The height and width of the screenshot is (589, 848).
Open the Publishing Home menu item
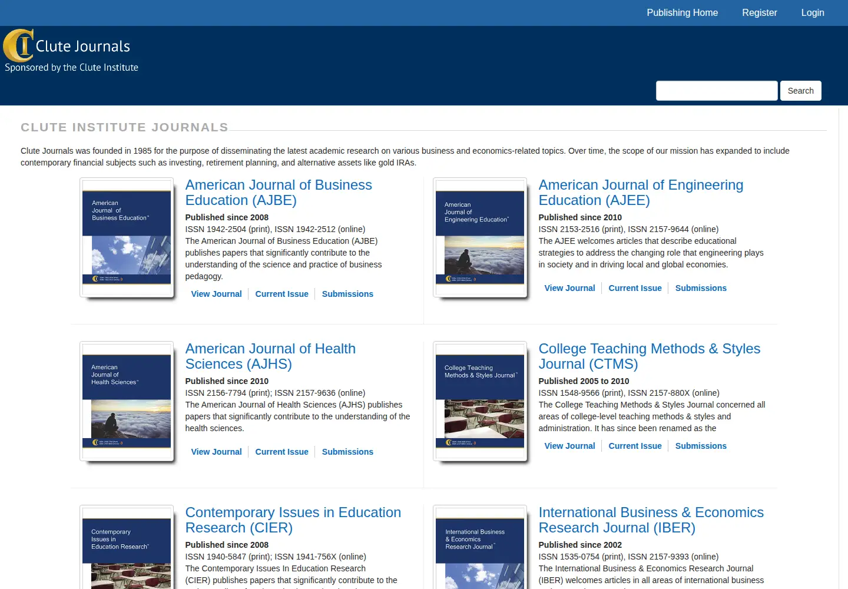coord(682,12)
